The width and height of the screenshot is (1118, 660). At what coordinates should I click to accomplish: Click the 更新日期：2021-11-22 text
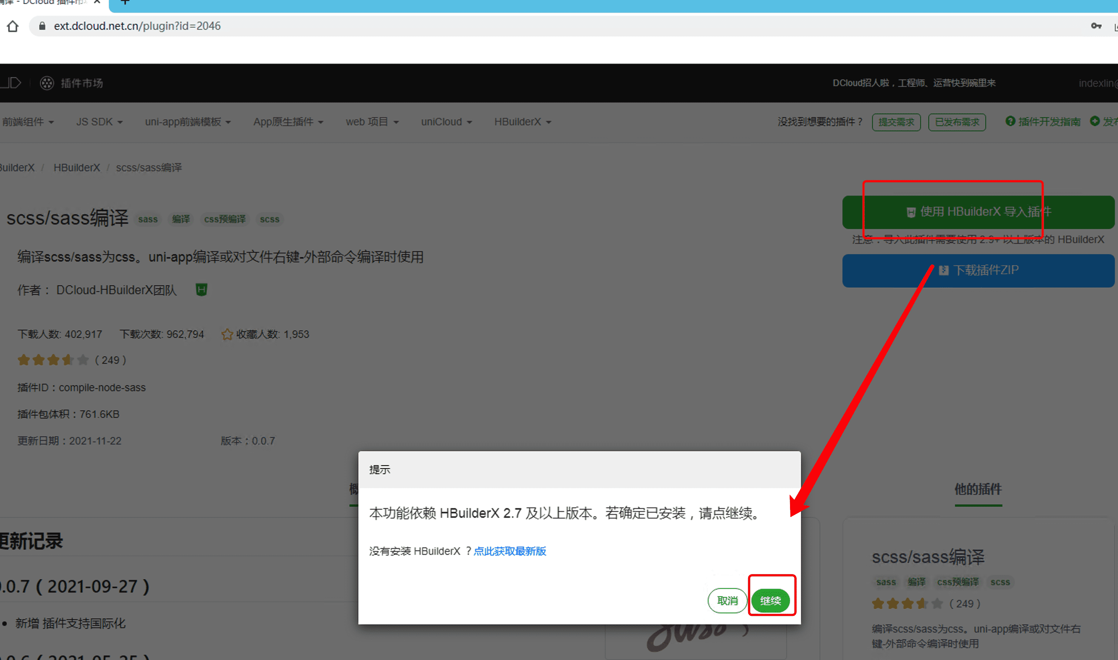pos(69,441)
